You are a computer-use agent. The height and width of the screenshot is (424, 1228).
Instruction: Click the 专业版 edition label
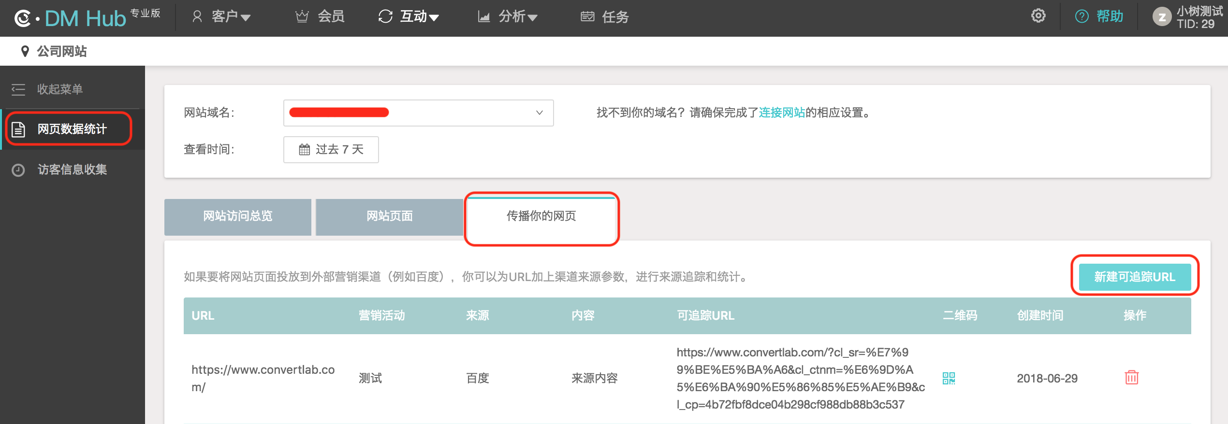coord(146,13)
